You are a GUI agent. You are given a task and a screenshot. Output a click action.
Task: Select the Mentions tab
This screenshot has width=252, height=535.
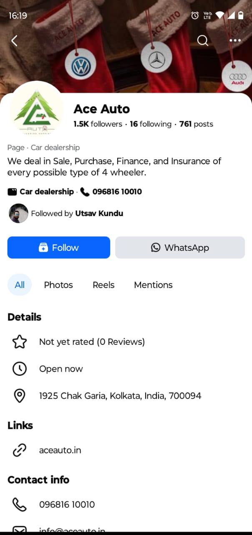pos(153,285)
